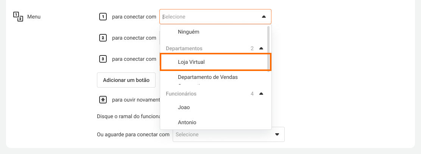Click the Menu section label
The height and width of the screenshot is (154, 421).
pos(34,17)
